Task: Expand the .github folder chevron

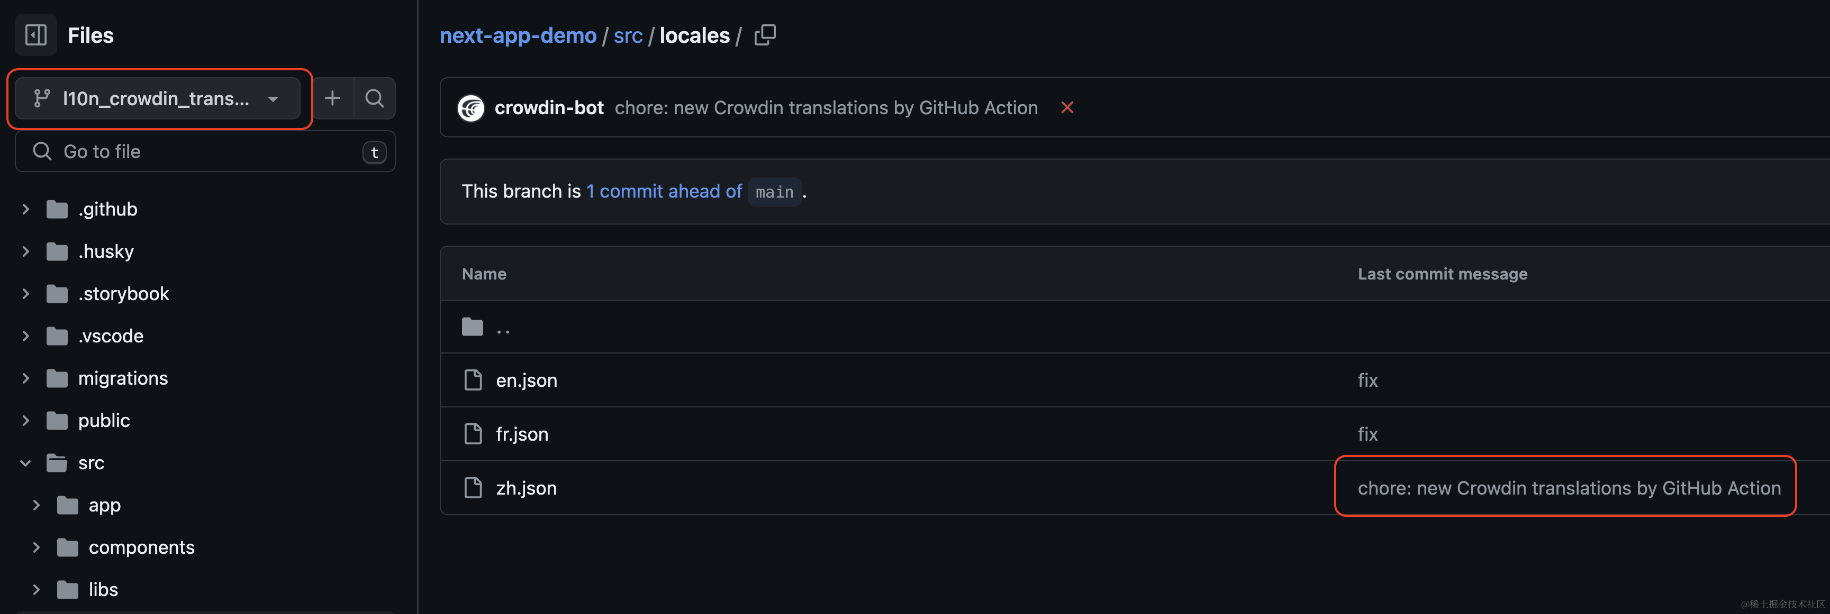Action: [25, 209]
